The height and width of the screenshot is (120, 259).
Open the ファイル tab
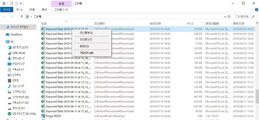[7, 10]
